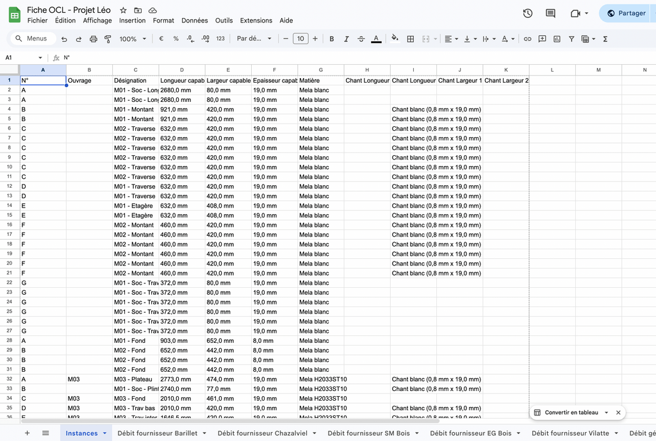Open the zoom 100% dropdown

(133, 39)
